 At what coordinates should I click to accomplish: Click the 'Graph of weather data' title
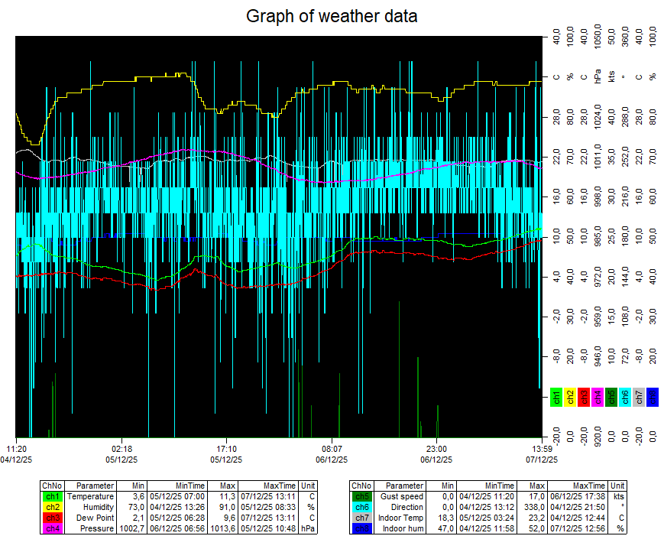[332, 16]
